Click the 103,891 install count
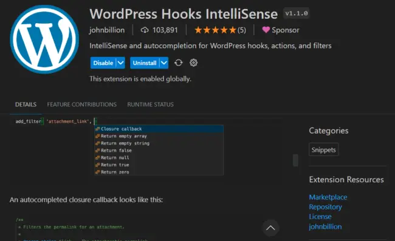 coord(165,30)
